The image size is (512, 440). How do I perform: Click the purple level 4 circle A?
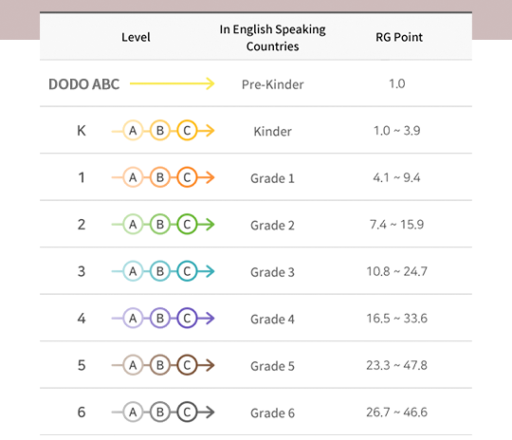(x=133, y=319)
